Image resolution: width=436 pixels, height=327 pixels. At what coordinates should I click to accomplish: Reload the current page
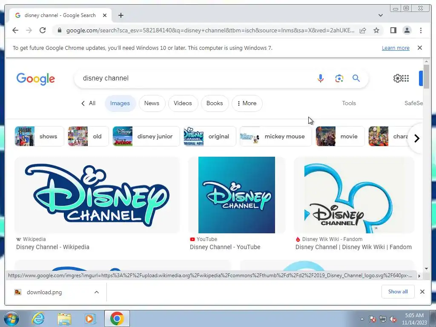point(43,30)
